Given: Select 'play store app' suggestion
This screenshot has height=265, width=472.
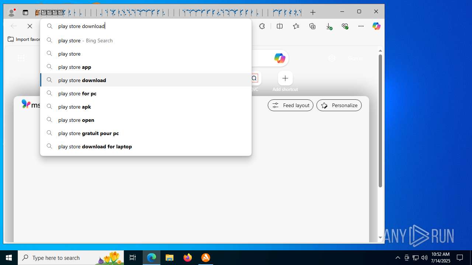Looking at the screenshot, I should pos(146,67).
